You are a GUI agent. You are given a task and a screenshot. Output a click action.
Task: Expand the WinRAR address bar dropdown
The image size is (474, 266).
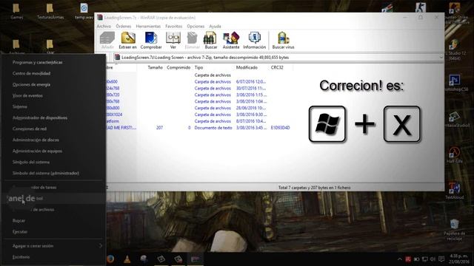click(x=441, y=58)
